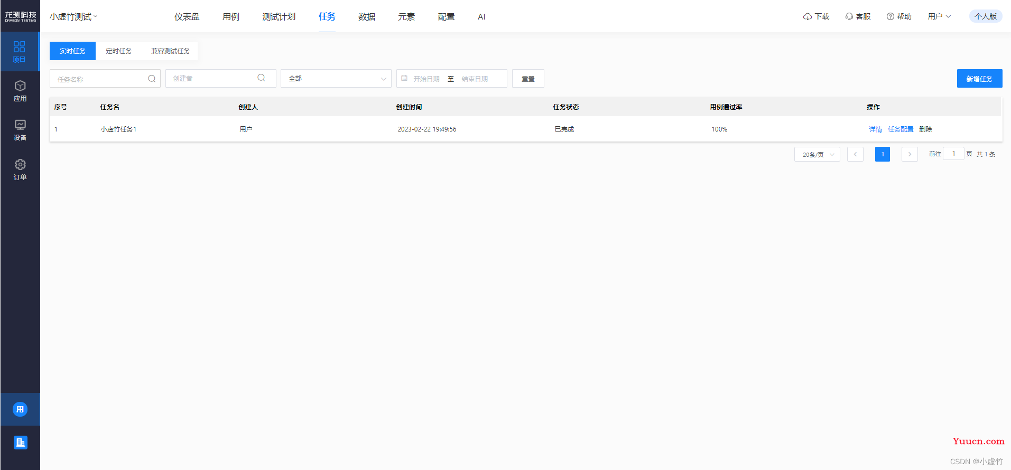Click creation time 2023-02-22 19:49:56
1011x470 pixels.
pyautogui.click(x=426, y=129)
